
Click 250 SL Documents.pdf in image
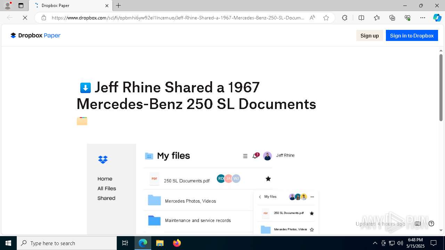(187, 181)
